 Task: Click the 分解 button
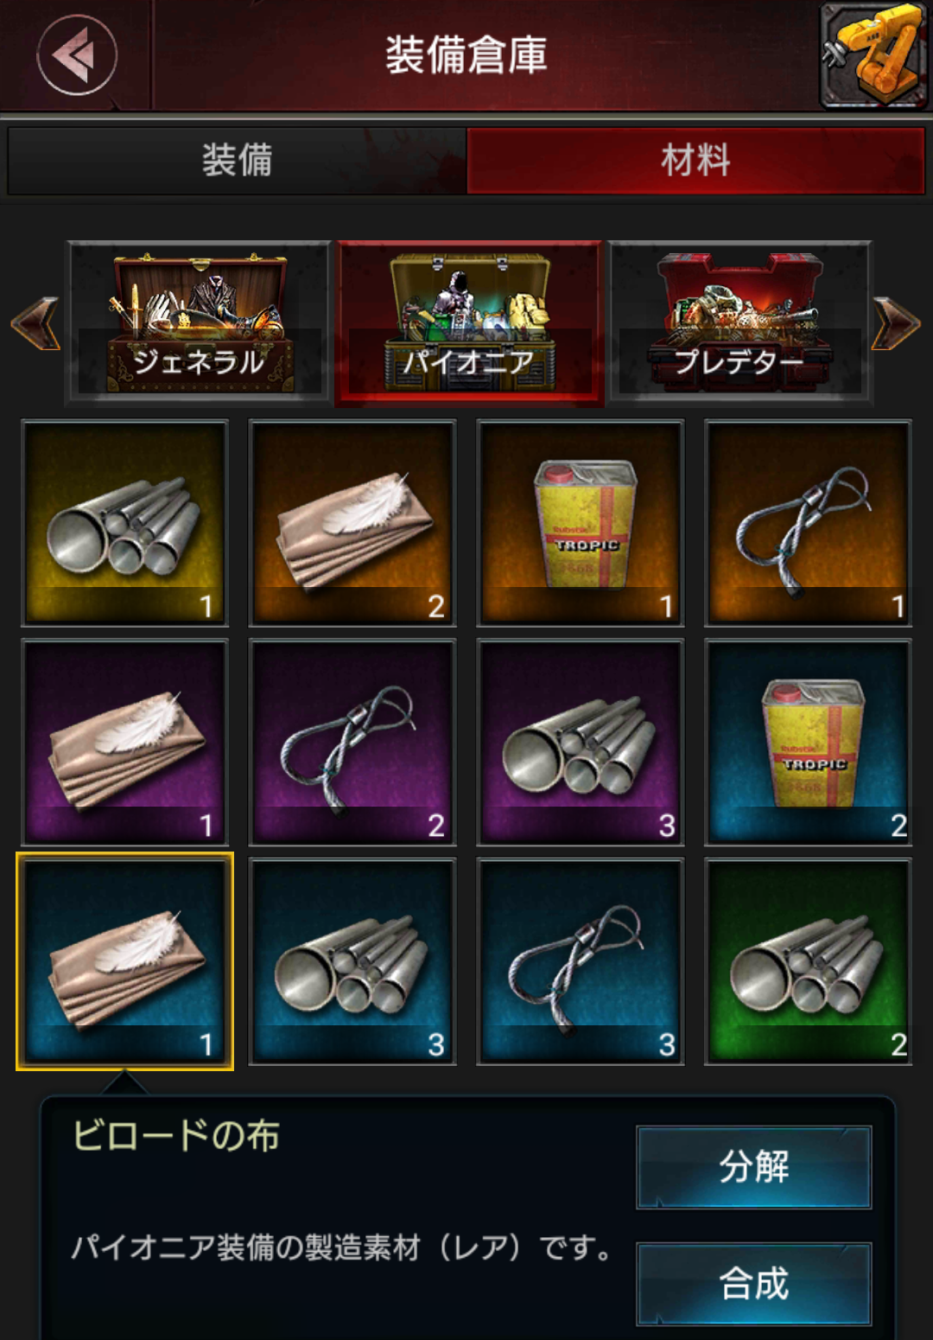pyautogui.click(x=754, y=1167)
